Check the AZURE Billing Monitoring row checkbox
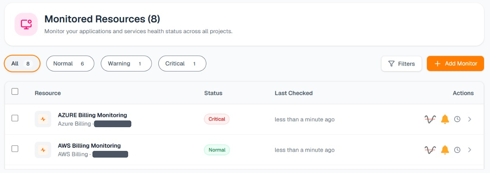 tap(15, 118)
